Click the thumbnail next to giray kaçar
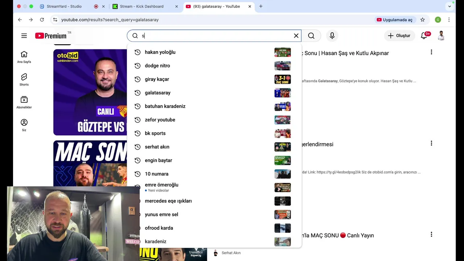 [x=282, y=79]
